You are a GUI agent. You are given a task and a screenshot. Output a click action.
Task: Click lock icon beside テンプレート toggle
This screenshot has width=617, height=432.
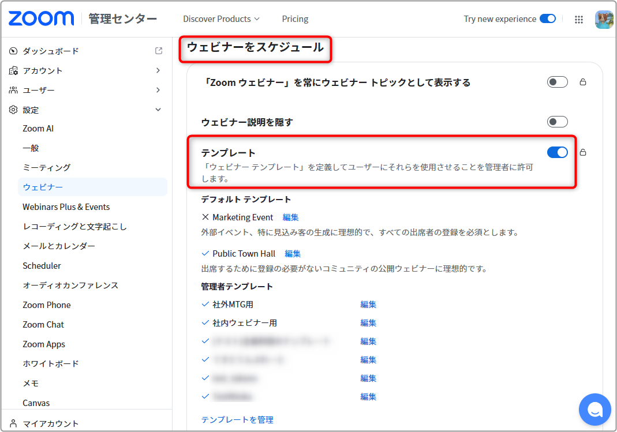pos(583,152)
